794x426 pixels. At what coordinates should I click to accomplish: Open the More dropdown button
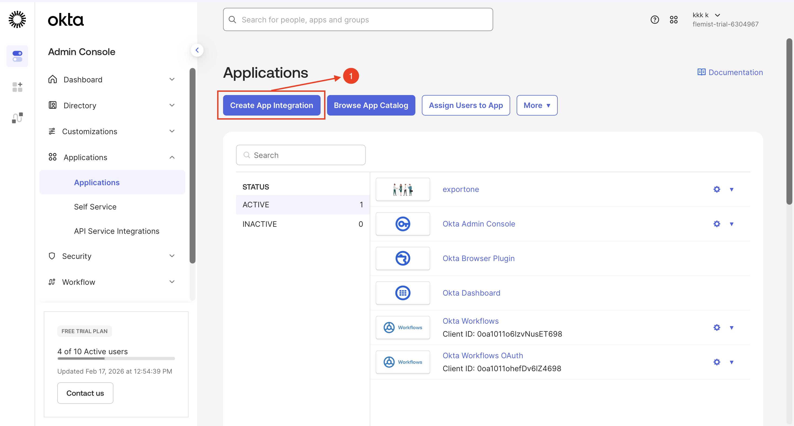pos(537,105)
